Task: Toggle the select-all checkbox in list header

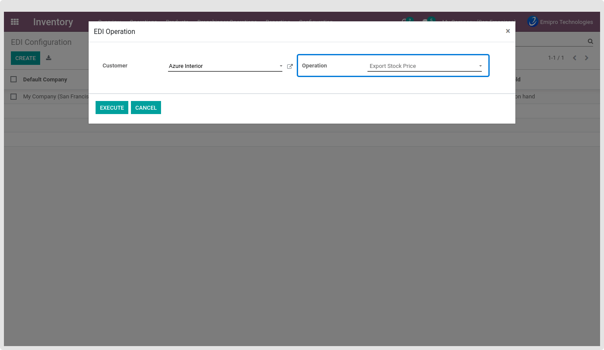Action: pos(14,79)
